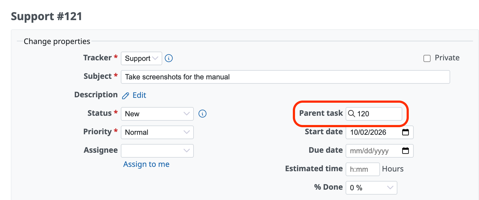
Task: Open the Start date calendar picker
Action: click(406, 132)
